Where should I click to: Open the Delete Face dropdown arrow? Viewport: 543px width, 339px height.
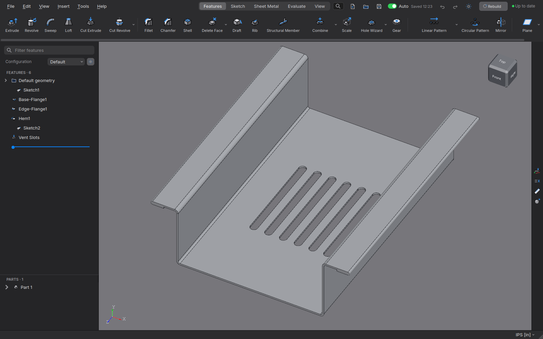pyautogui.click(x=226, y=25)
